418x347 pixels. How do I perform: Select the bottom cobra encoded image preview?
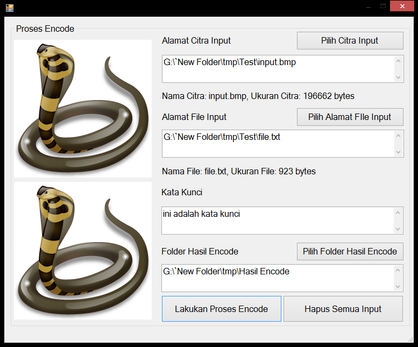click(x=83, y=251)
